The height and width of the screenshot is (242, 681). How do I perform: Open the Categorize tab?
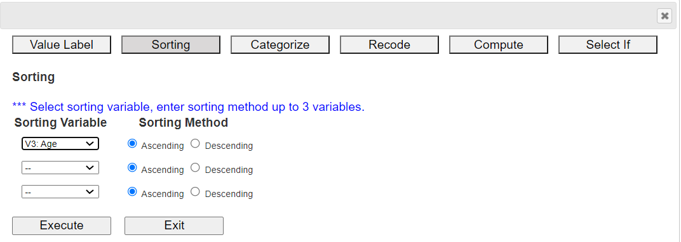280,44
